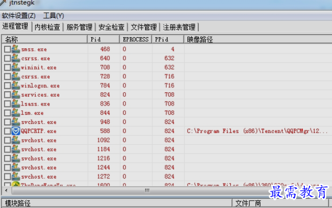Viewport: 332px width, 208px height.
Task: Select the services.exe checkbox
Action: pyautogui.click(x=8, y=95)
